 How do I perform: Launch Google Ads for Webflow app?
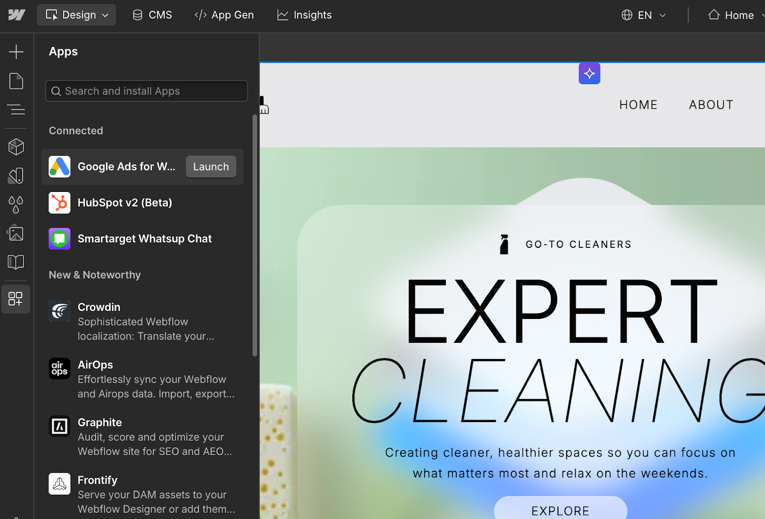coord(211,167)
